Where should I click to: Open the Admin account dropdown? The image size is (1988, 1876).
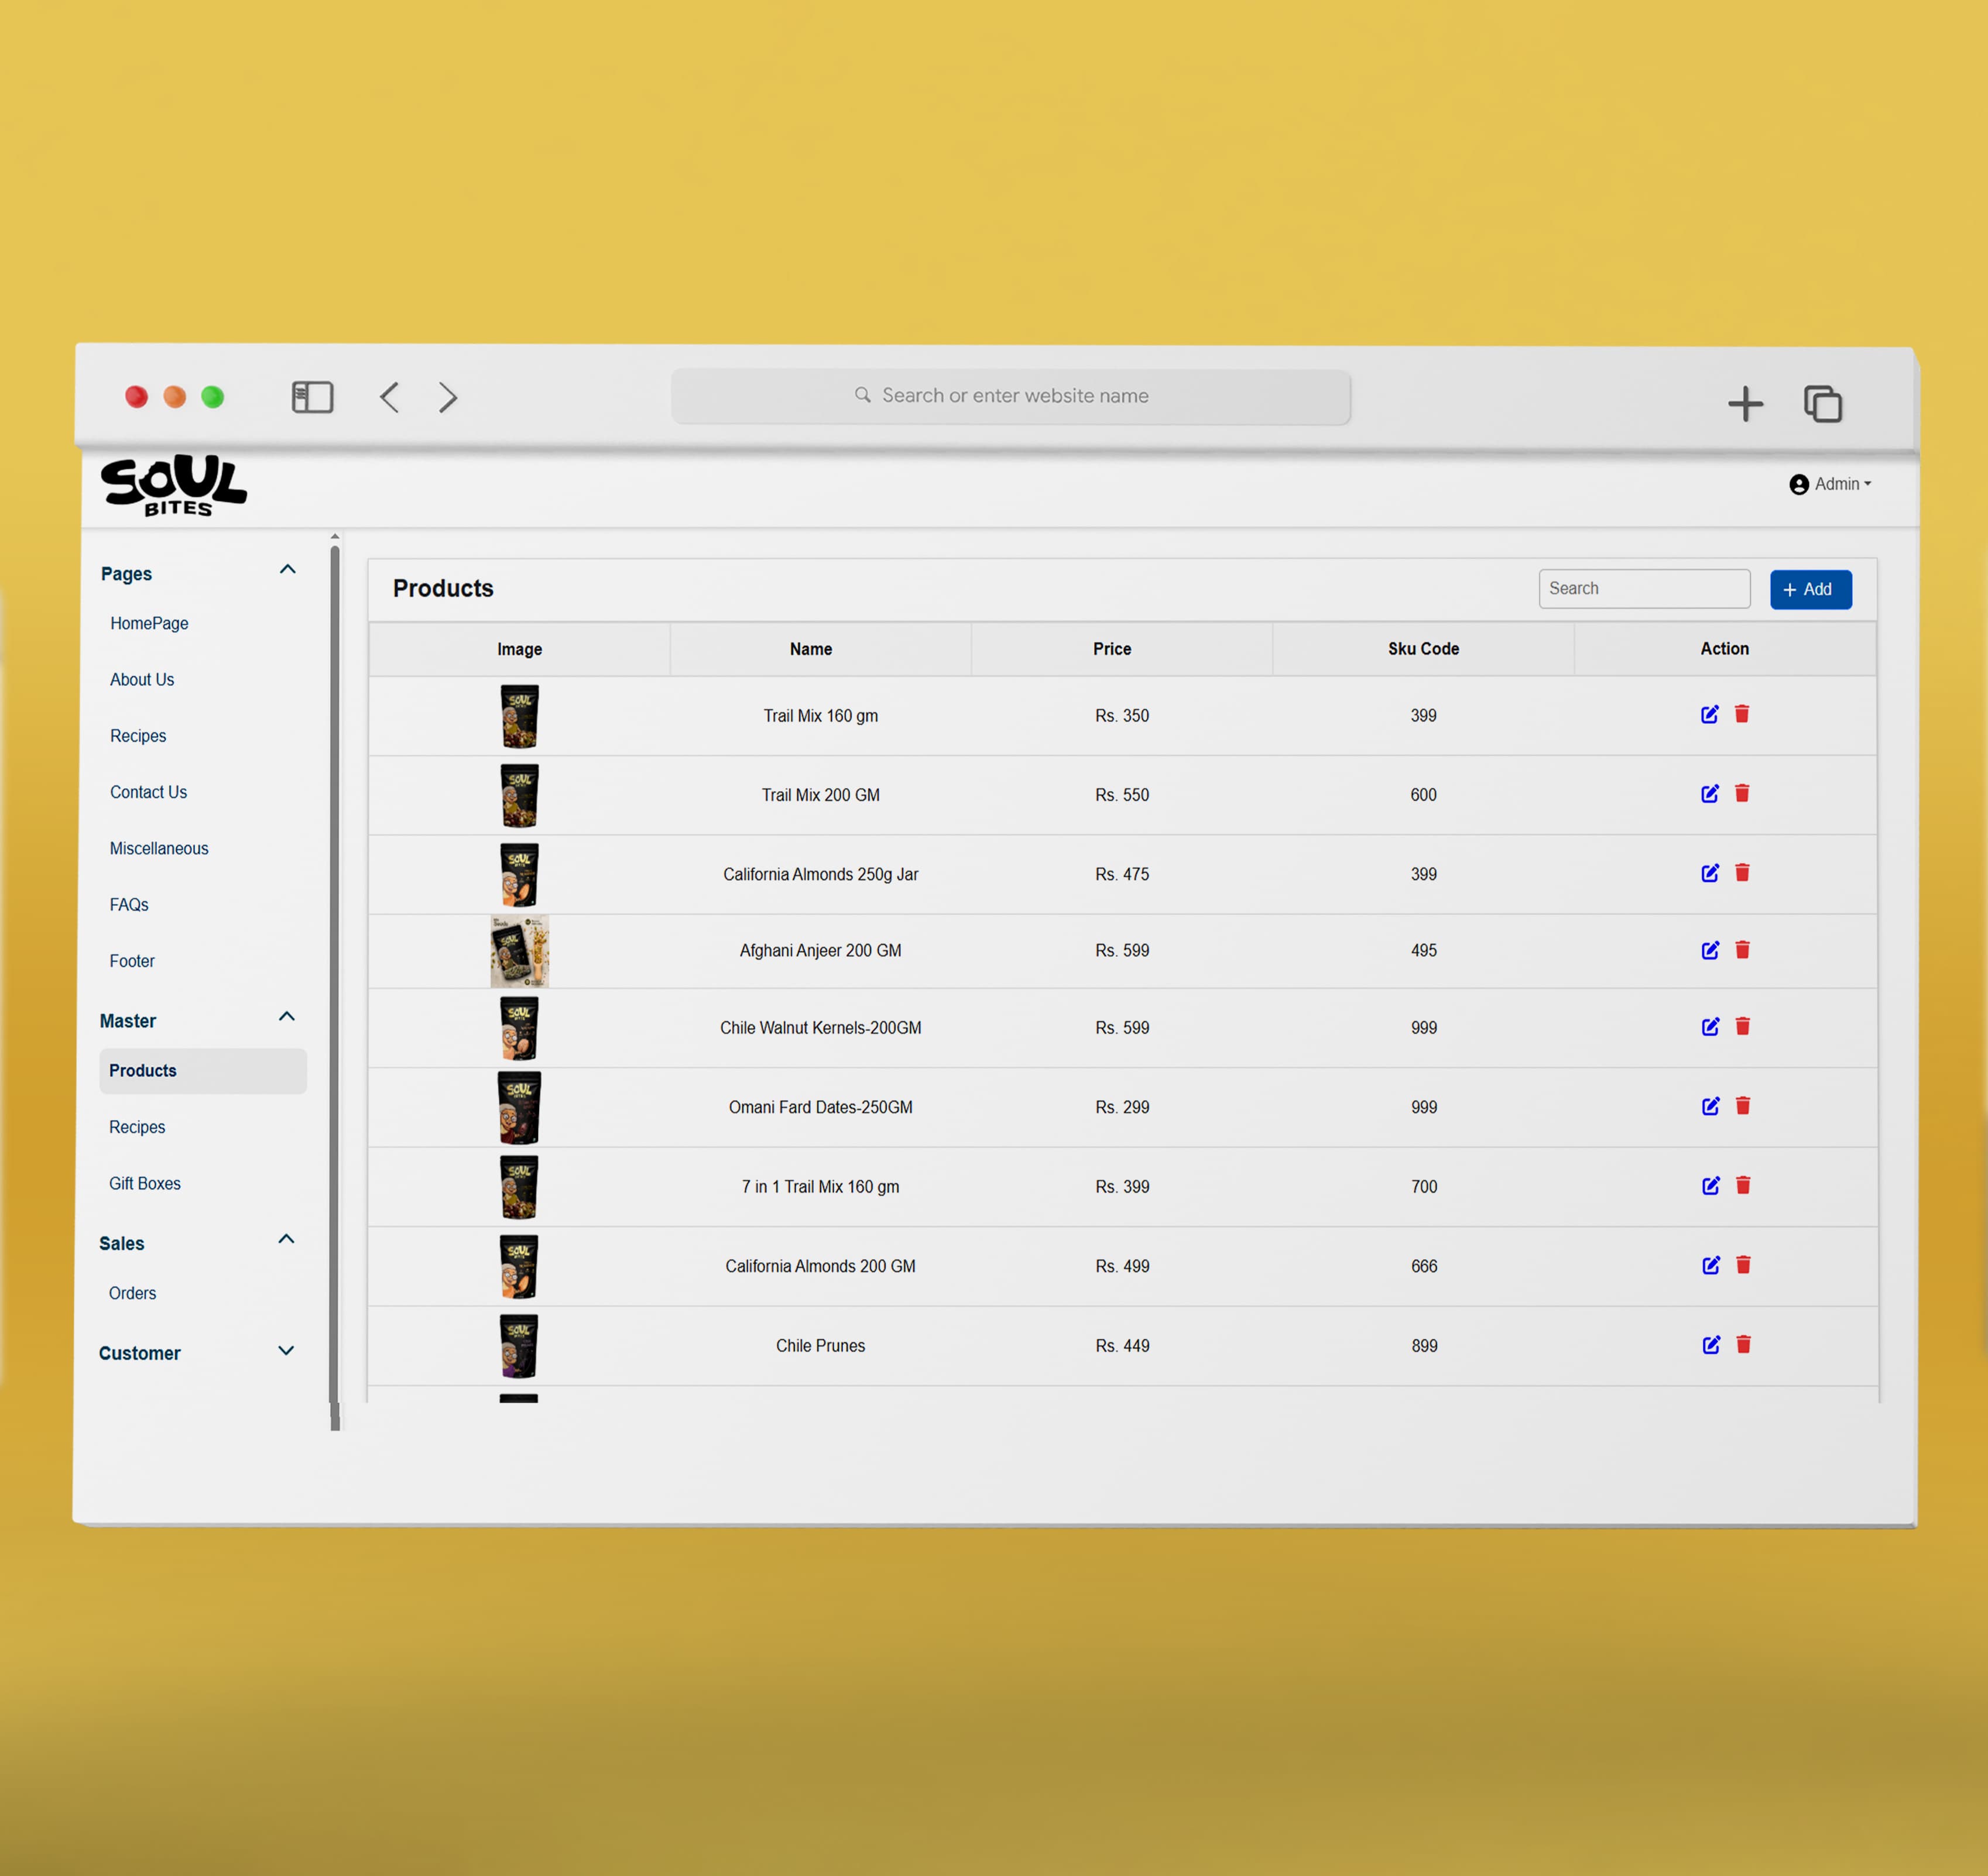(x=1830, y=484)
